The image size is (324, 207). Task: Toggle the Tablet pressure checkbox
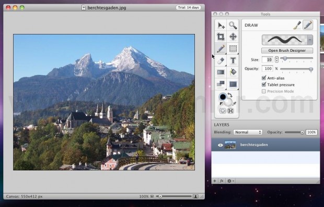click(264, 84)
